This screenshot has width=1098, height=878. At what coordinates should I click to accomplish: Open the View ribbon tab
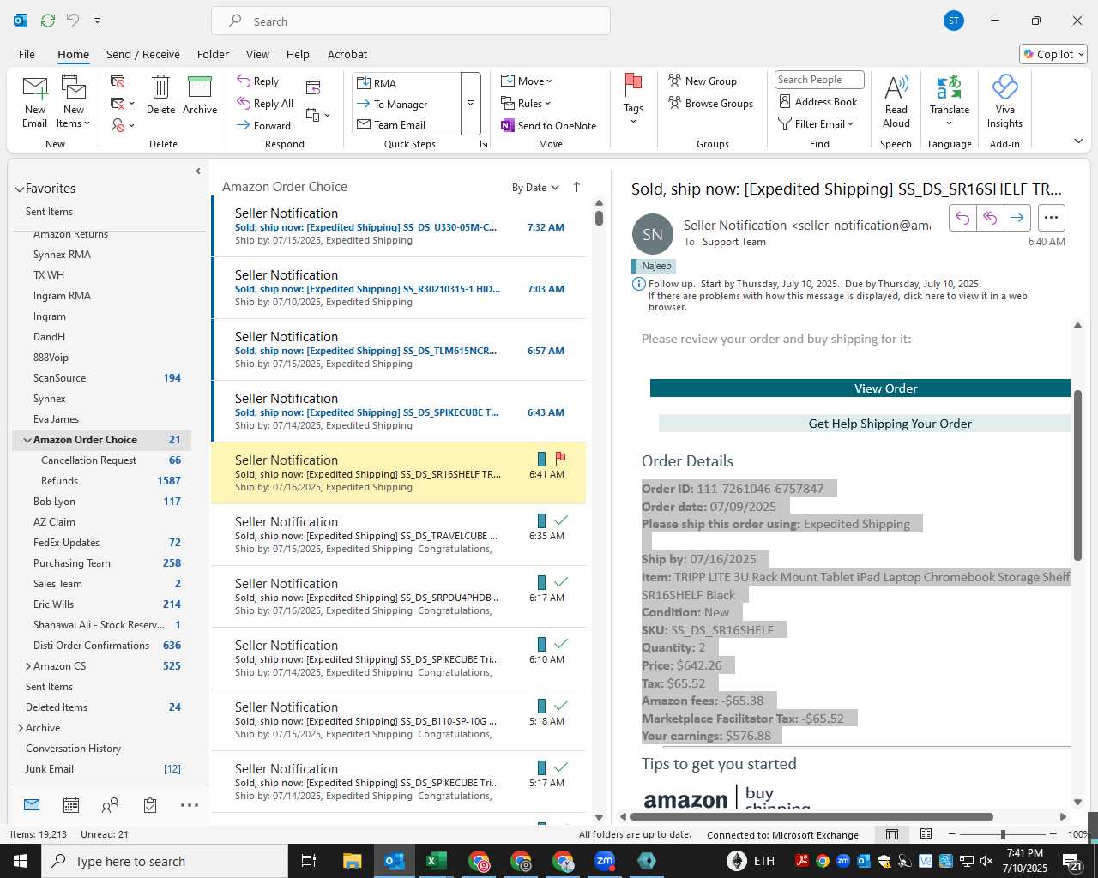(x=257, y=54)
